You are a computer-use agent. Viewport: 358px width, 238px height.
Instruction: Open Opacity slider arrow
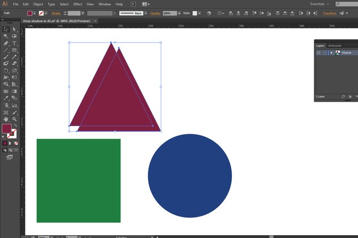180,13
